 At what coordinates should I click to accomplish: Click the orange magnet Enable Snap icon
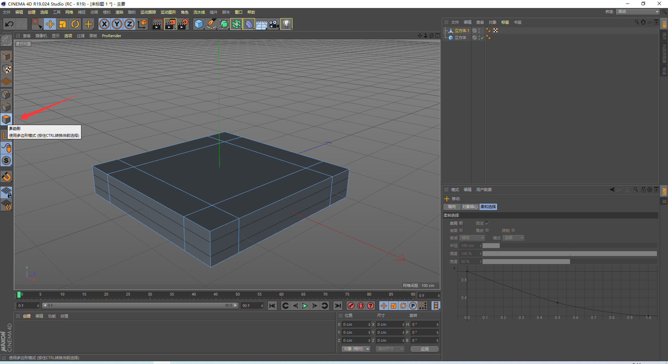(6, 177)
